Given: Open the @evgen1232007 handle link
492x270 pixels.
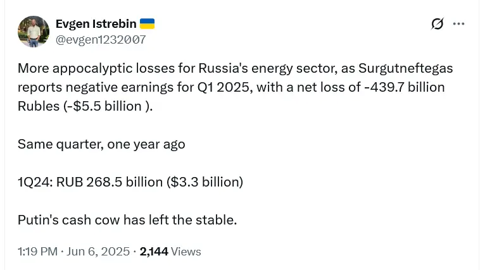Looking at the screenshot, I should [101, 40].
